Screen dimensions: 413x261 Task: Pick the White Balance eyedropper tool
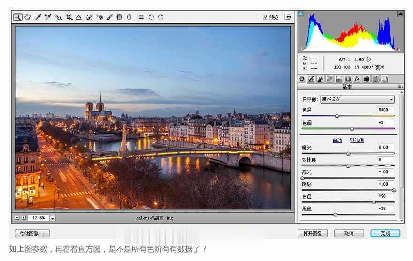pos(38,17)
